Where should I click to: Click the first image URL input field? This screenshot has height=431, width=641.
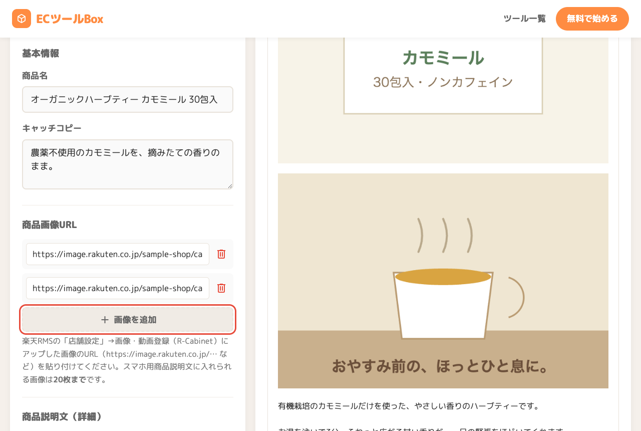click(118, 254)
